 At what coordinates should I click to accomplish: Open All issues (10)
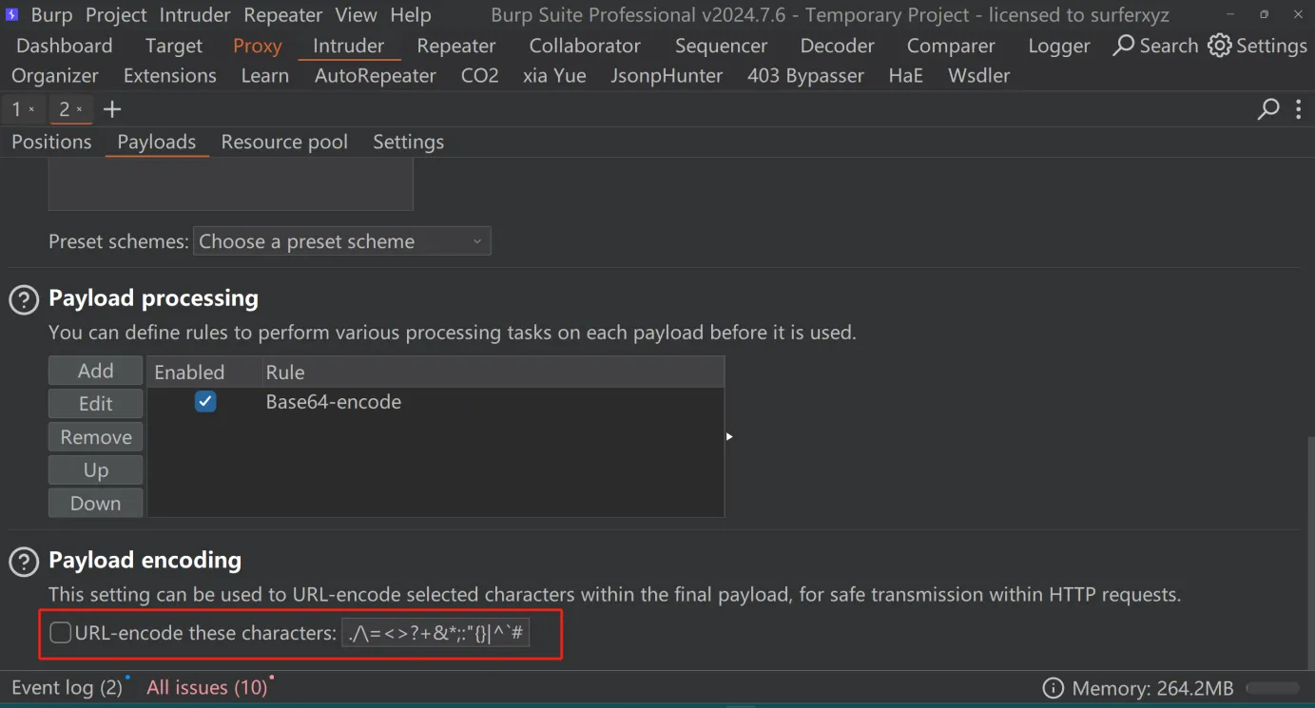(207, 687)
